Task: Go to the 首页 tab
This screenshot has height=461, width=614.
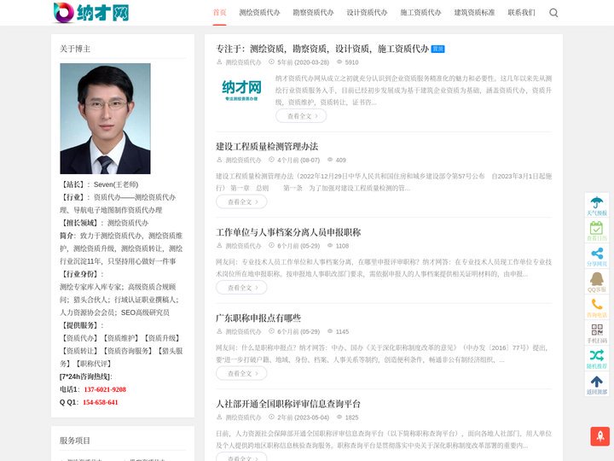Action: coord(219,13)
